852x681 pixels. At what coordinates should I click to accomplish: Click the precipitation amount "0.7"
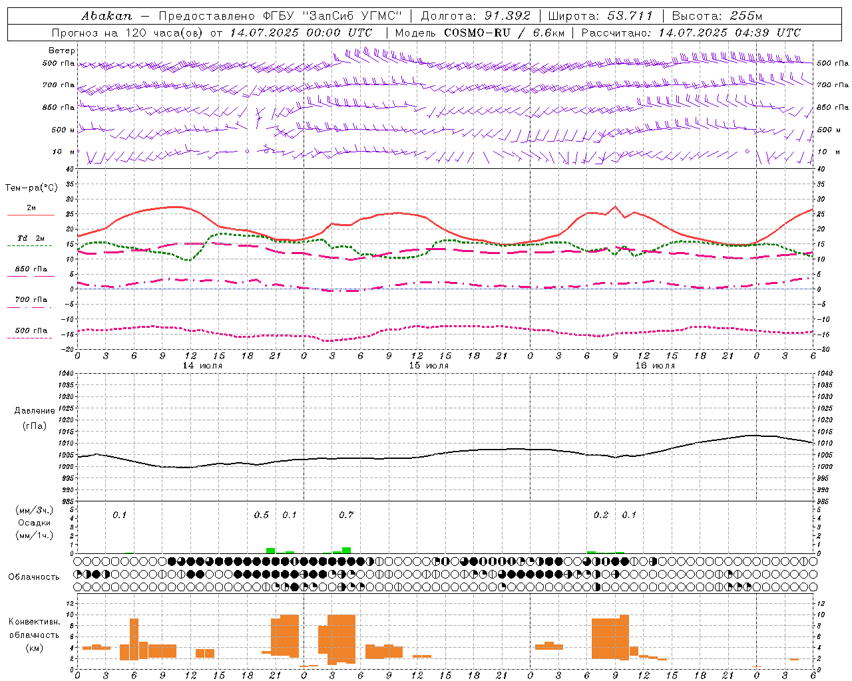[346, 515]
